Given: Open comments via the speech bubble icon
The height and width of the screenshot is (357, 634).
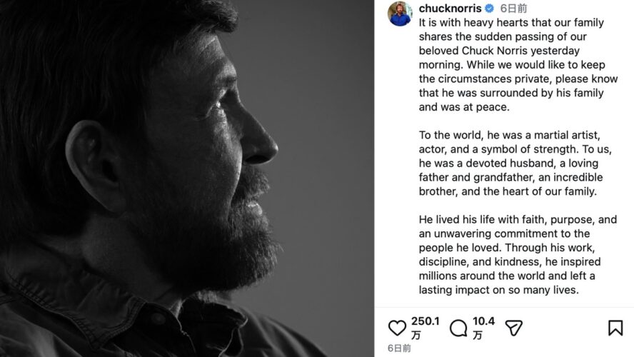Looking at the screenshot, I should click(x=458, y=328).
